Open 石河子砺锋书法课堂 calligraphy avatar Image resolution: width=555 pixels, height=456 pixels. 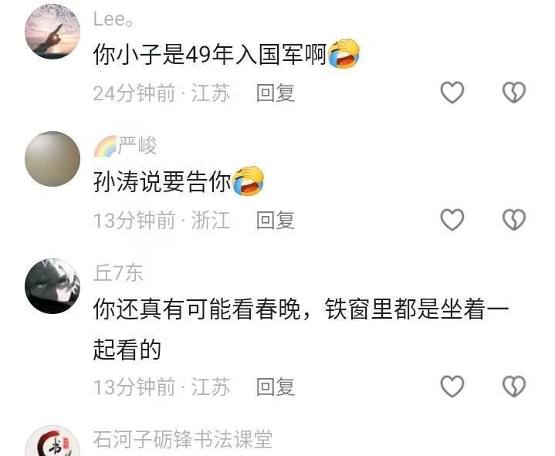coord(52,441)
